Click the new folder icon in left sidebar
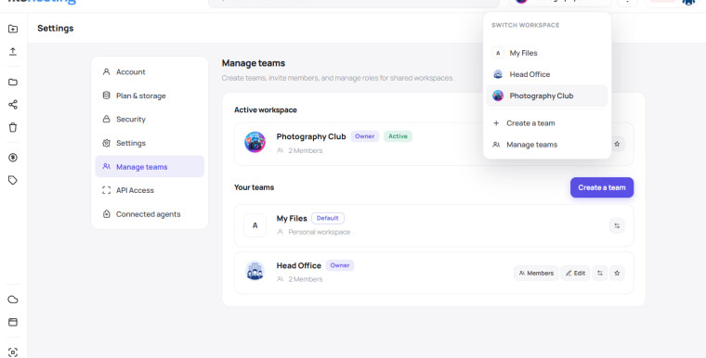This screenshot has width=706, height=358. point(13,29)
